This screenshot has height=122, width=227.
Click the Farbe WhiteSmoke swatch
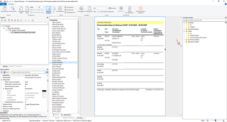tap(44, 93)
